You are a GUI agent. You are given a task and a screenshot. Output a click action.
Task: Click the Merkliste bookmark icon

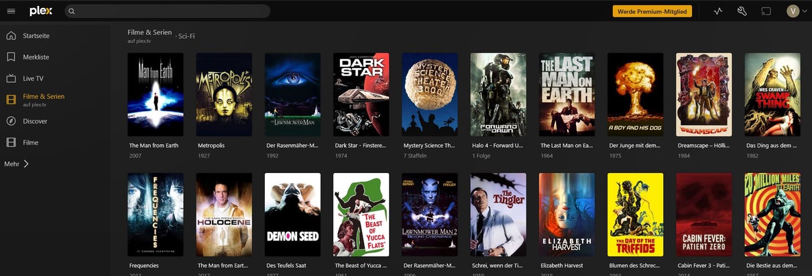pyautogui.click(x=11, y=57)
